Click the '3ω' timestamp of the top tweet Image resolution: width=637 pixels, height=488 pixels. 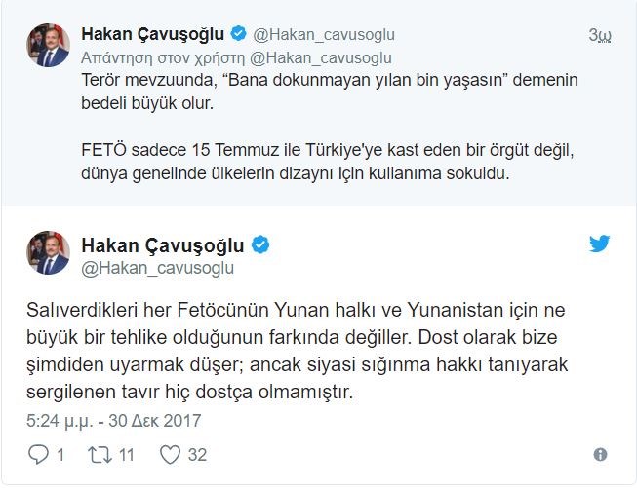coord(599,36)
